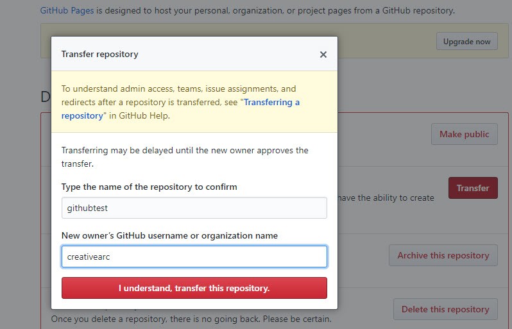The height and width of the screenshot is (329, 512).
Task: Click Archive this repository button
Action: point(443,255)
